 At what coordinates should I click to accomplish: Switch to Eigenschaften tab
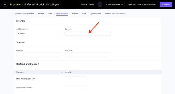(x=95, y=14)
